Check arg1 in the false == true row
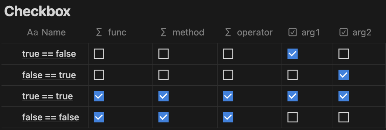Image resolution: width=386 pixels, height=130 pixels. tap(292, 75)
